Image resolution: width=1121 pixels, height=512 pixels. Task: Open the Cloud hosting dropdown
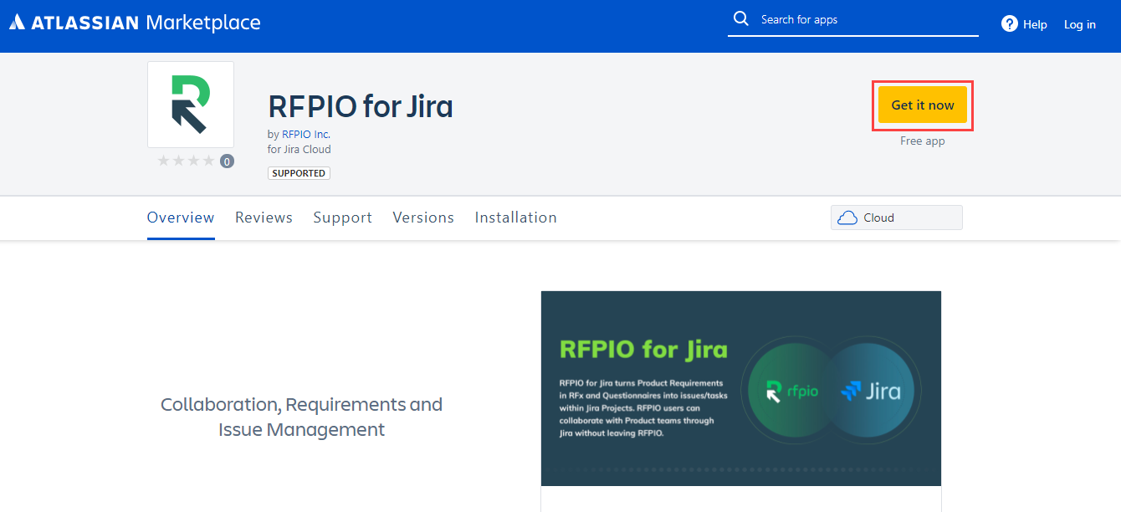[897, 218]
